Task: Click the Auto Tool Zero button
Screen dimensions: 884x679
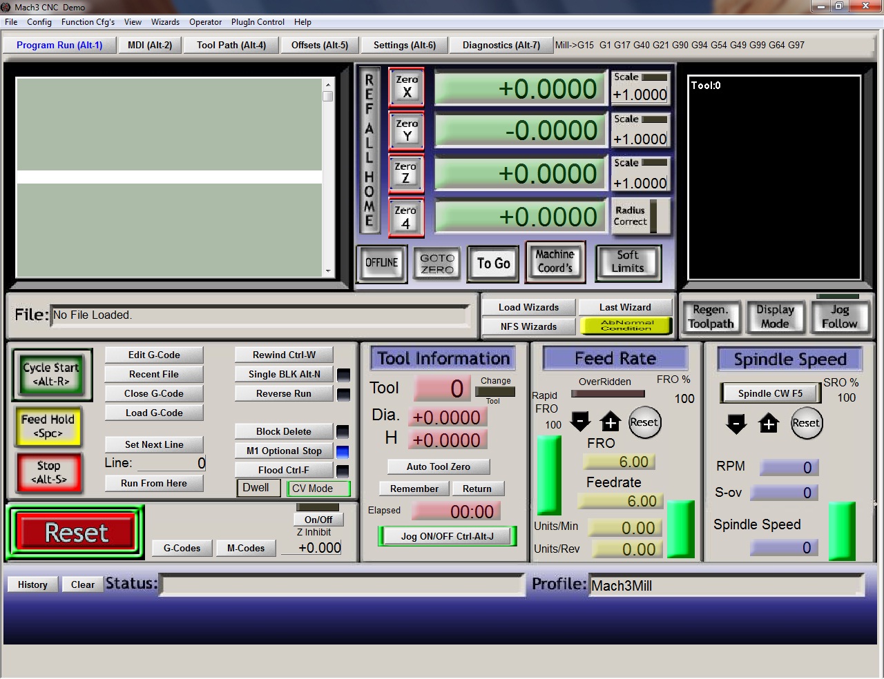Action: pyautogui.click(x=438, y=466)
